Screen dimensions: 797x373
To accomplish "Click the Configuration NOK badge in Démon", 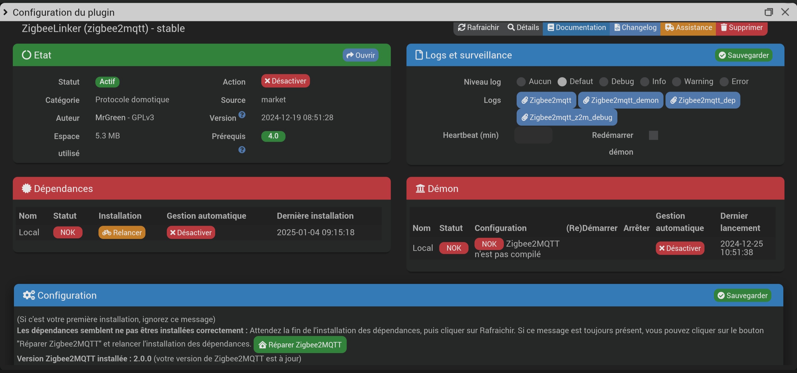I will (489, 244).
